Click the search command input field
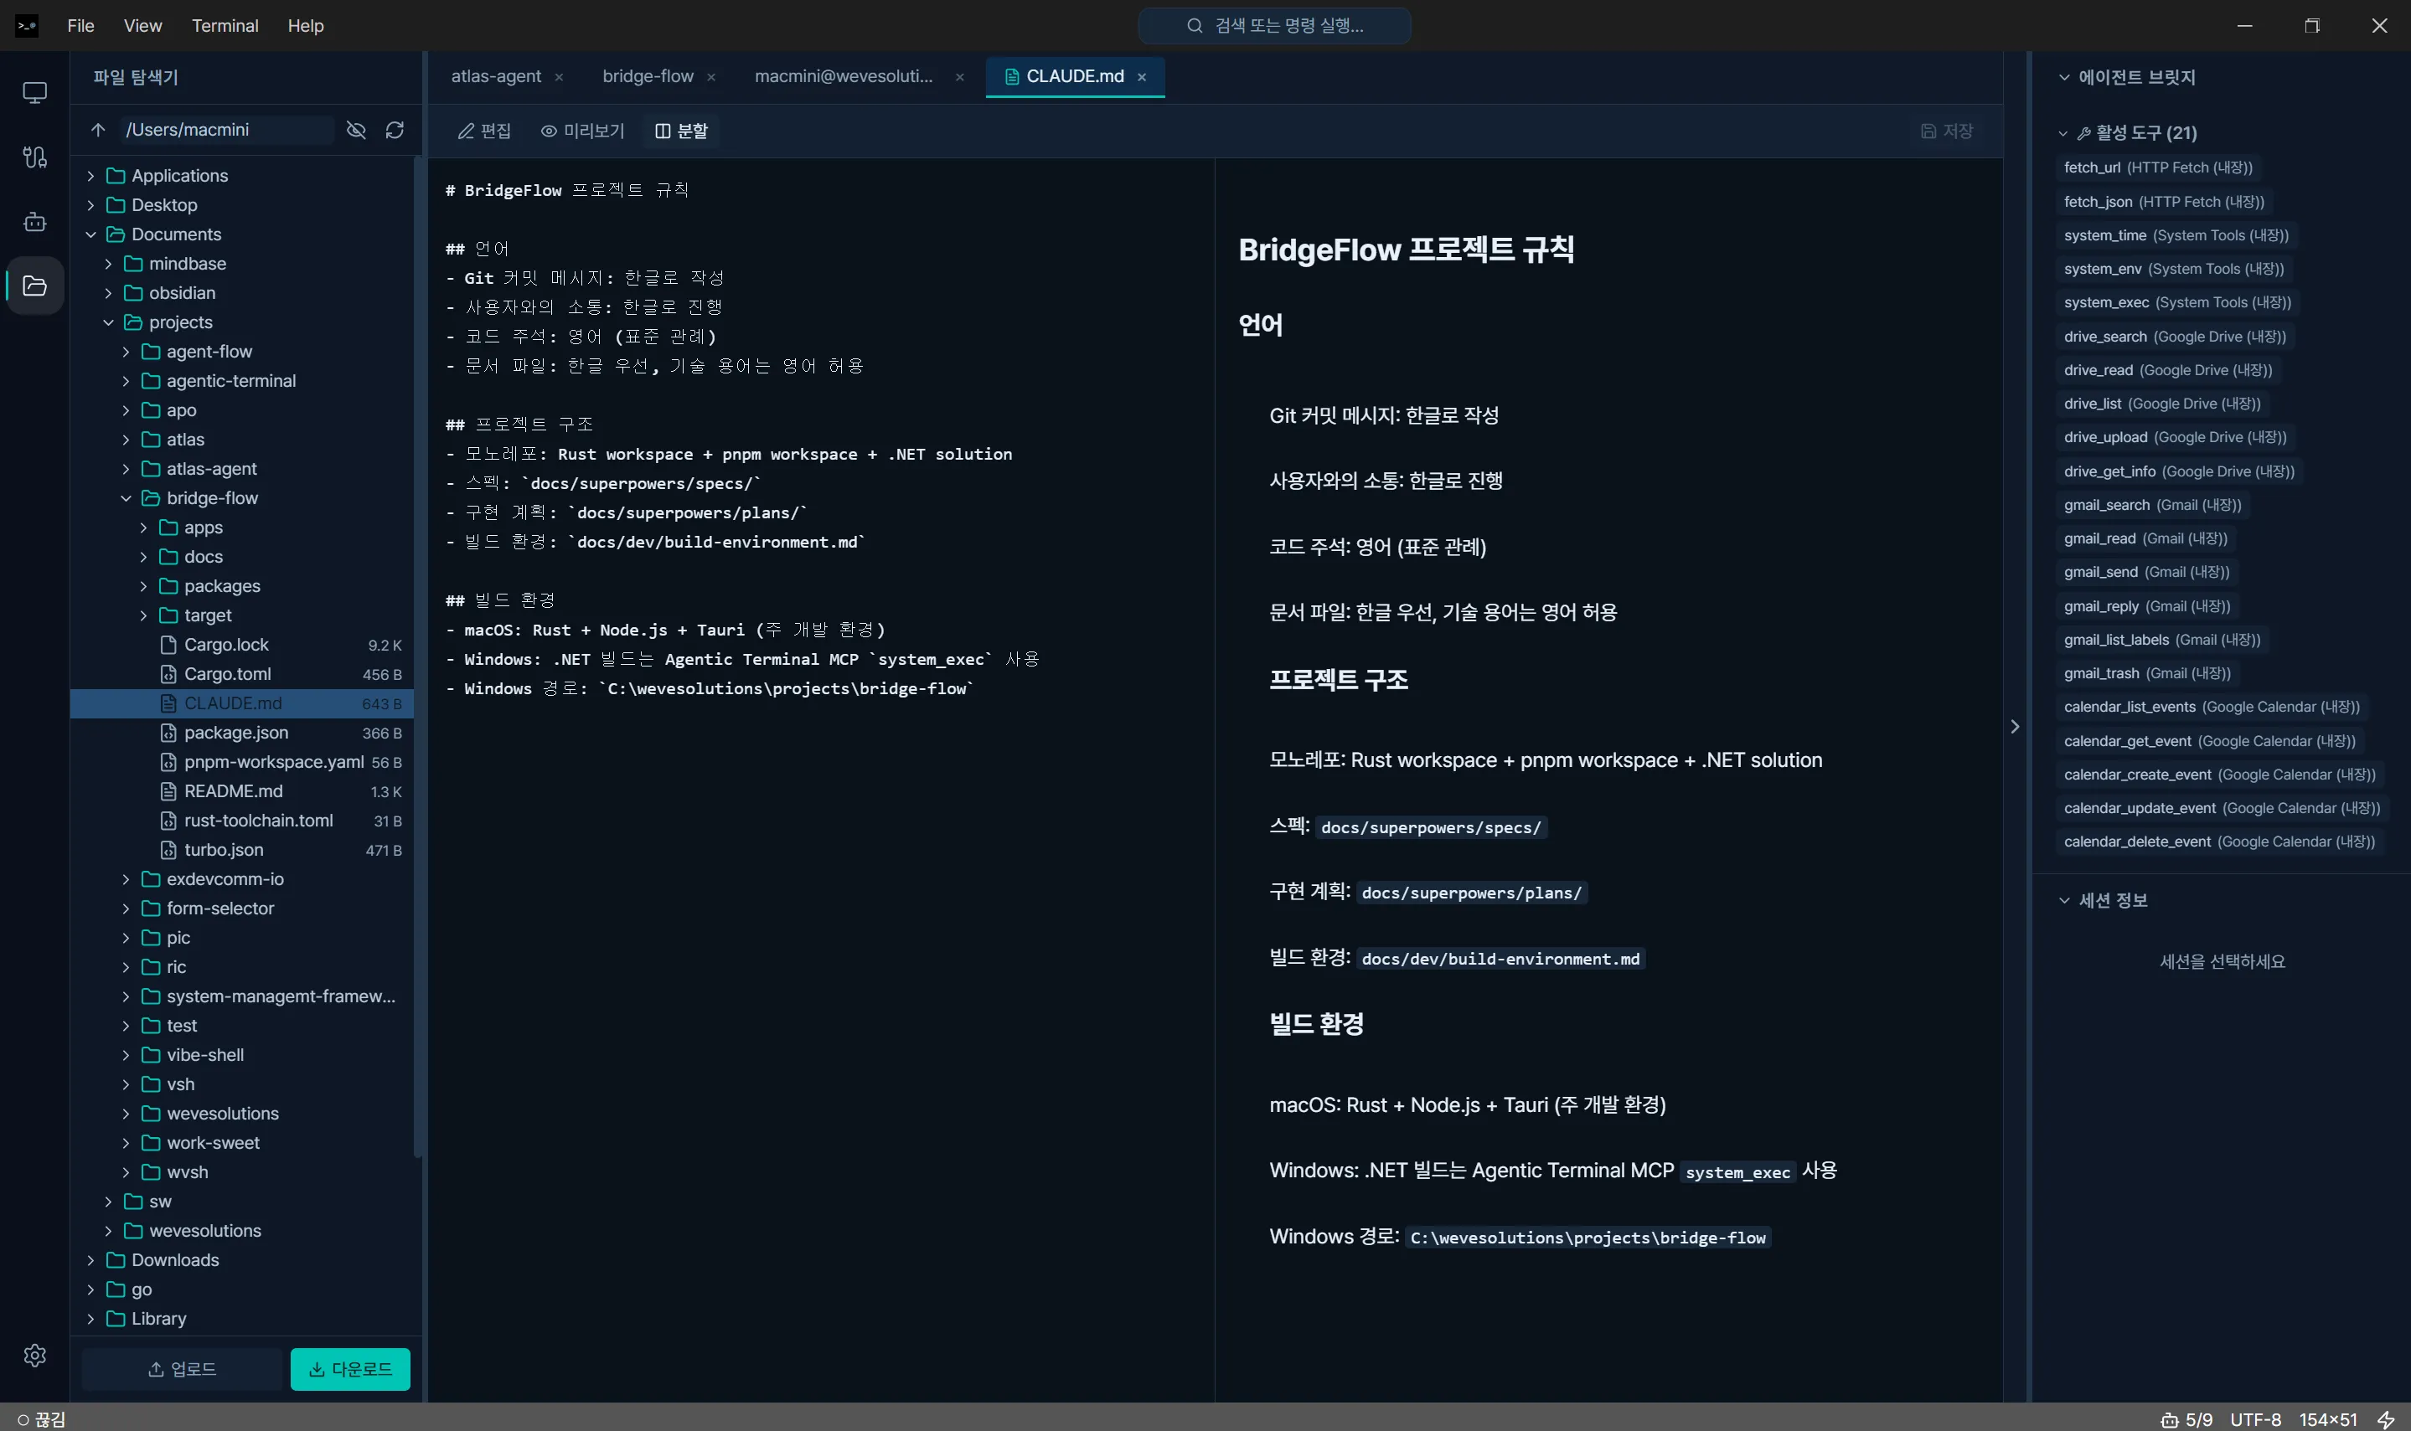 click(x=1273, y=25)
